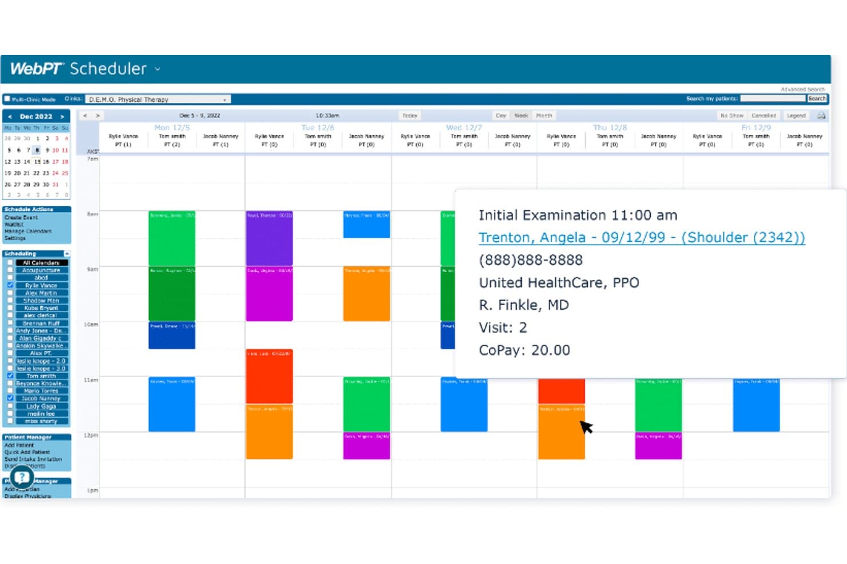Collapse the Scheduling panel

tap(67, 254)
